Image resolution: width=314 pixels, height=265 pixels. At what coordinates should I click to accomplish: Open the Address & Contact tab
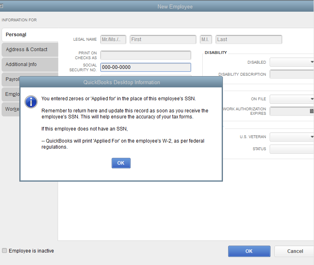click(x=30, y=50)
